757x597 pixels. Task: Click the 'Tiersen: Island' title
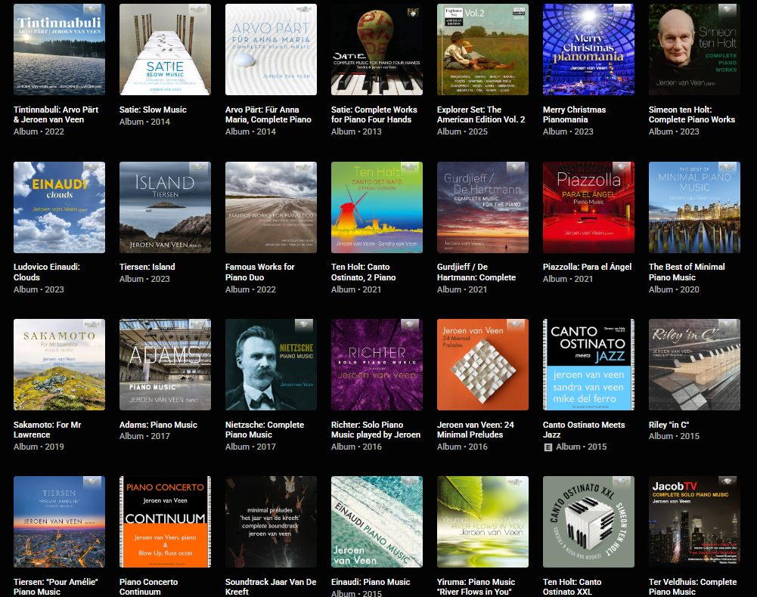click(147, 267)
